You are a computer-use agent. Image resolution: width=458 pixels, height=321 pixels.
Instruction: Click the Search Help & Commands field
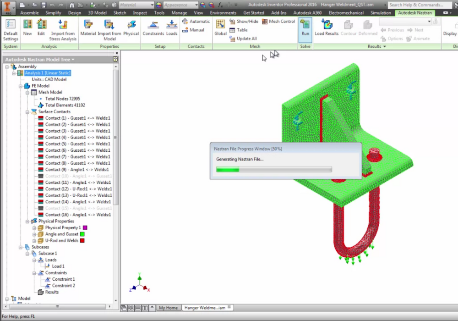[421, 5]
